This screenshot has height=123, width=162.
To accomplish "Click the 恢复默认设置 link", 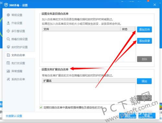I will pyautogui.click(x=14, y=116).
